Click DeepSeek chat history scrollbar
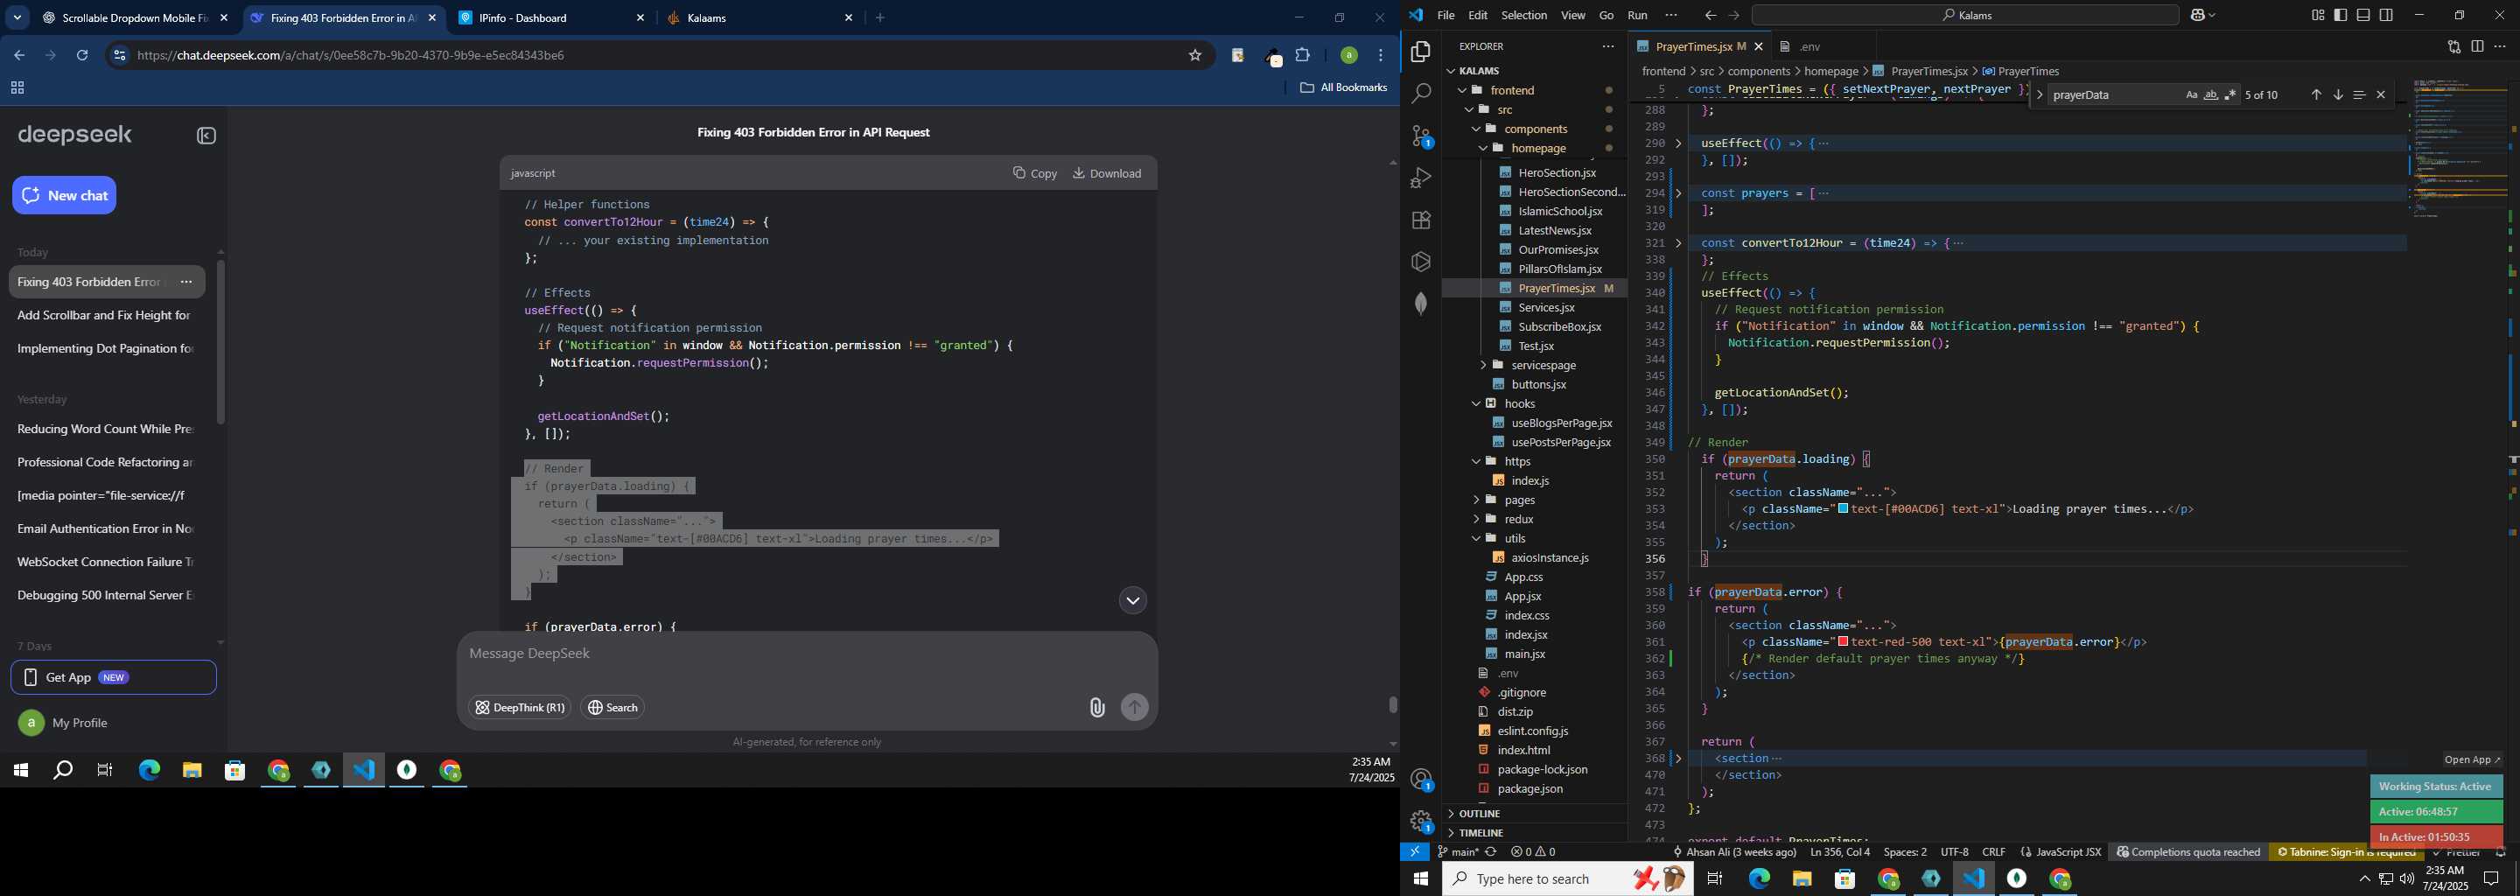The height and width of the screenshot is (896, 2520). coord(220,342)
